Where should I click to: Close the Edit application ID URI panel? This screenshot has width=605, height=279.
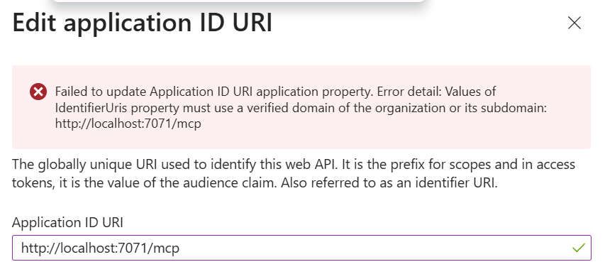point(575,23)
